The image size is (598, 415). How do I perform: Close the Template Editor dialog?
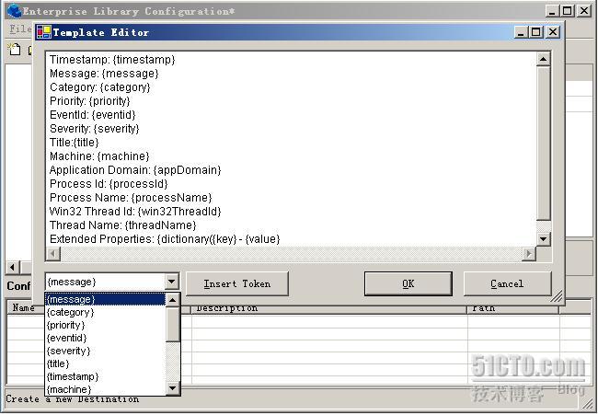coord(553,32)
